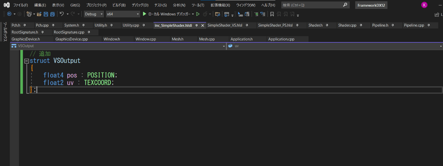Click the search magnifier icon
This screenshot has height=166, width=443.
(x=345, y=5)
